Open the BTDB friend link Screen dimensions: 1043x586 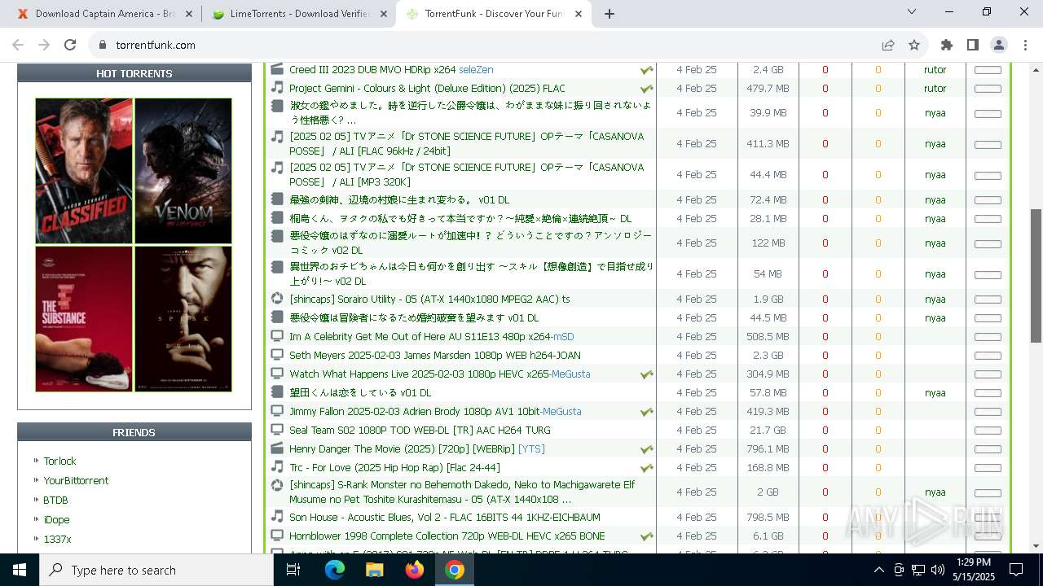pos(55,500)
